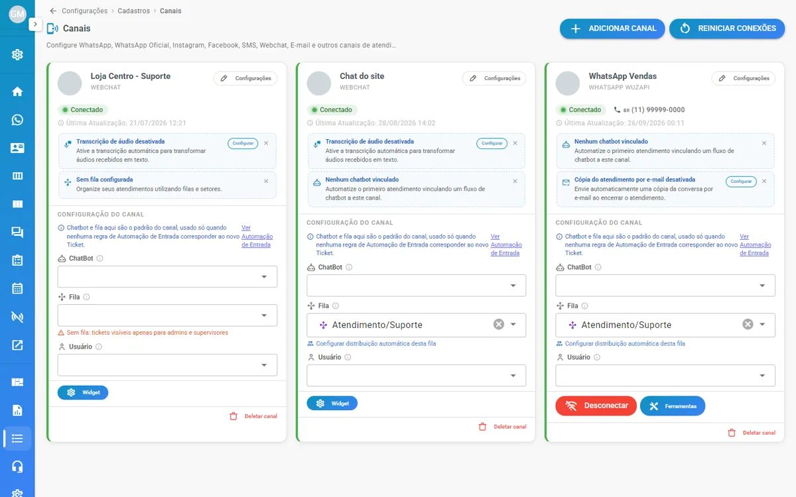The width and height of the screenshot is (796, 497).
Task: Follow Ver Automação de Entrada in Loja Centro
Action: point(257,237)
